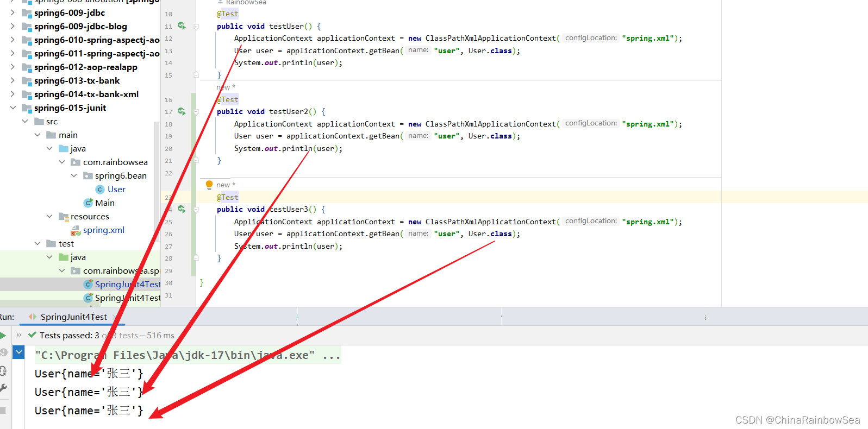Click the testUser2 method name

coord(289,112)
